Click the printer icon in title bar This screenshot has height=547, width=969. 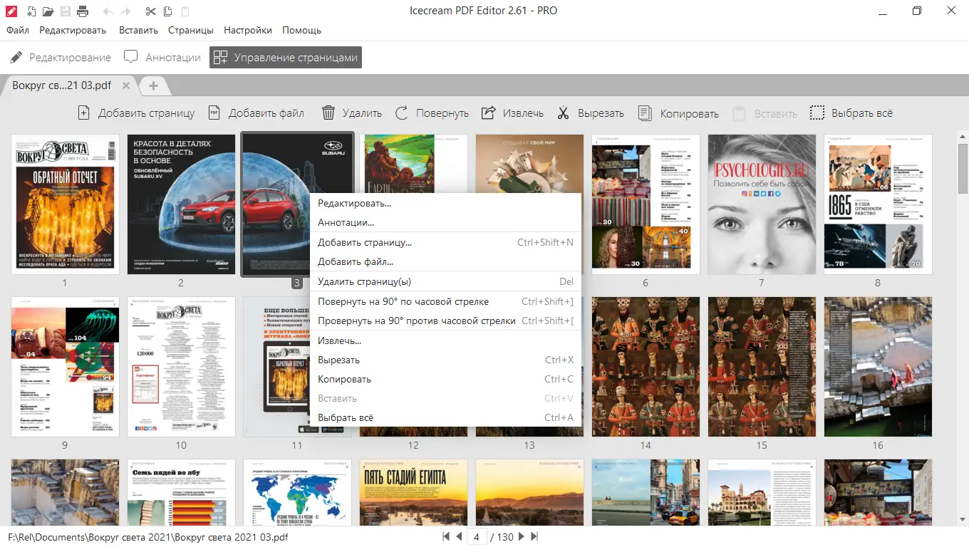pos(83,11)
